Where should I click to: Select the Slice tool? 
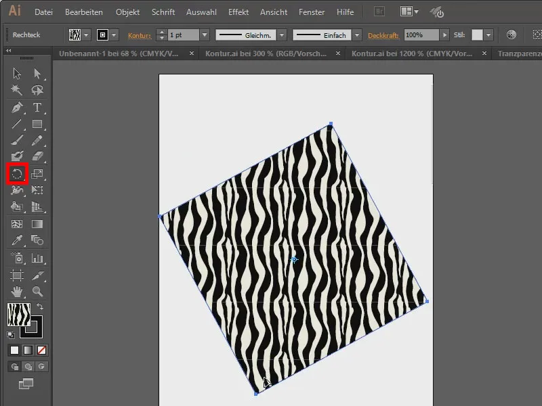[x=37, y=275]
